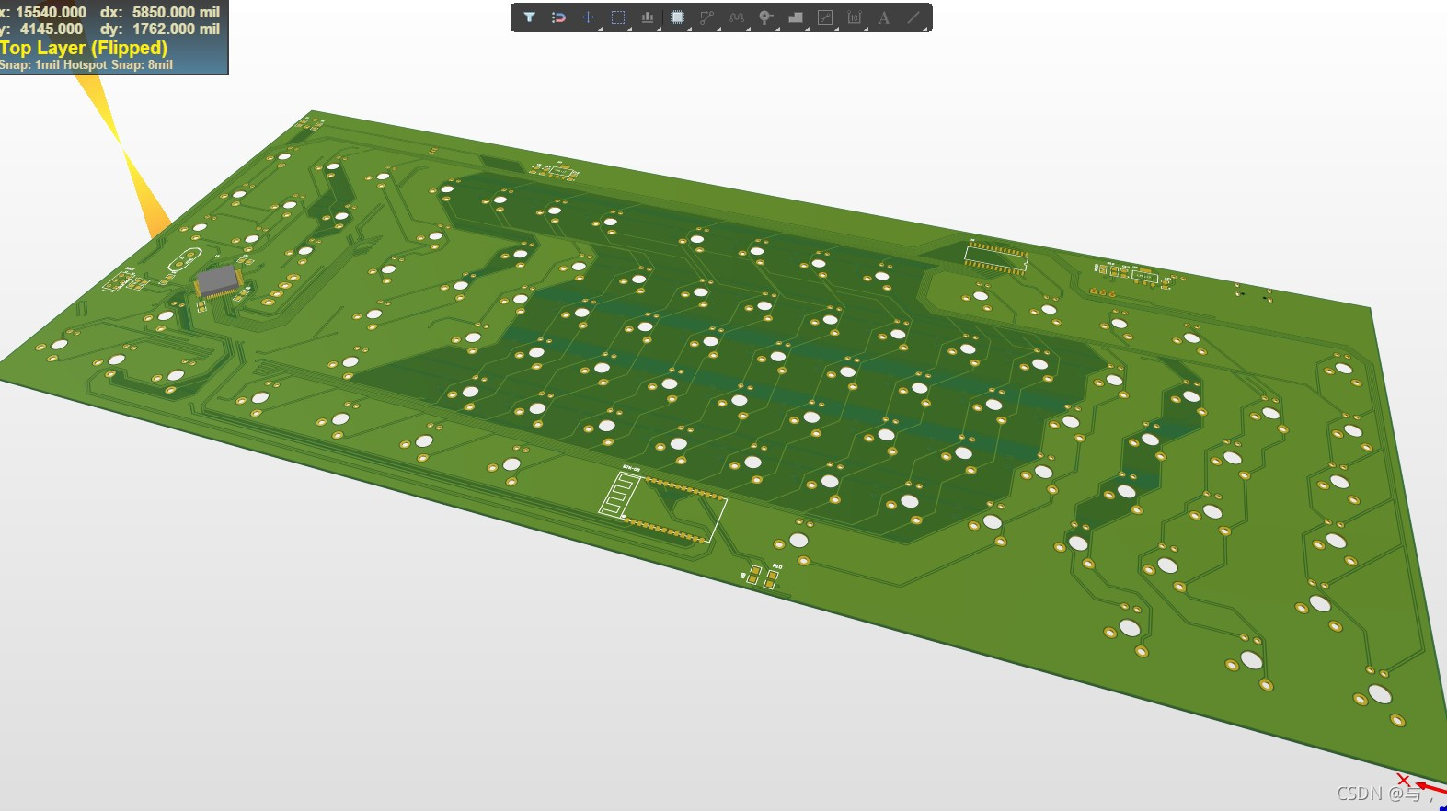Screen dimensions: 1447x811
Task: Select the place via tool
Action: (765, 17)
